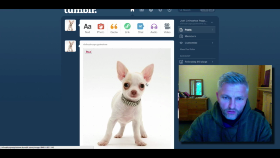Expand the Just Chihuahua Pupp... blog dropdown
280x158 pixels.
pos(212,22)
